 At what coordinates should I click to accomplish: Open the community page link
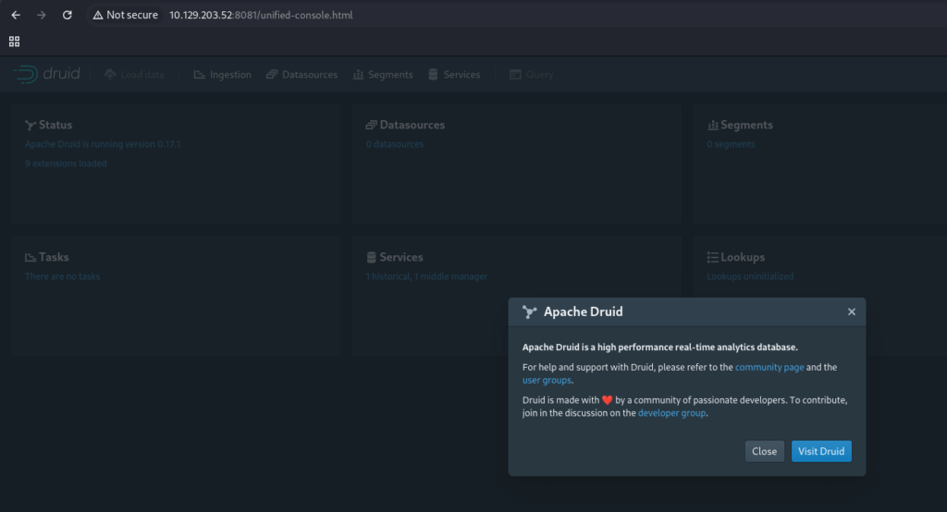pos(769,367)
